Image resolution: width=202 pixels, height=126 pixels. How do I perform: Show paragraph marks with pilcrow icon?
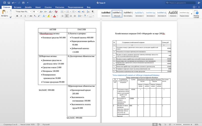tap(93, 12)
